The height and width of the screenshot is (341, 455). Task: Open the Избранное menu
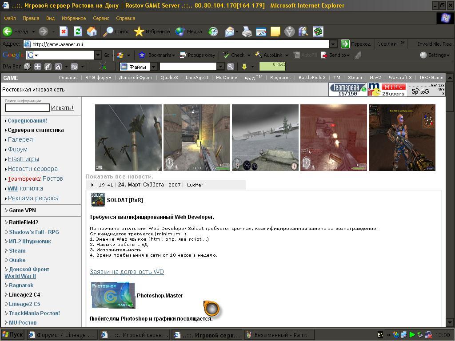74,18
